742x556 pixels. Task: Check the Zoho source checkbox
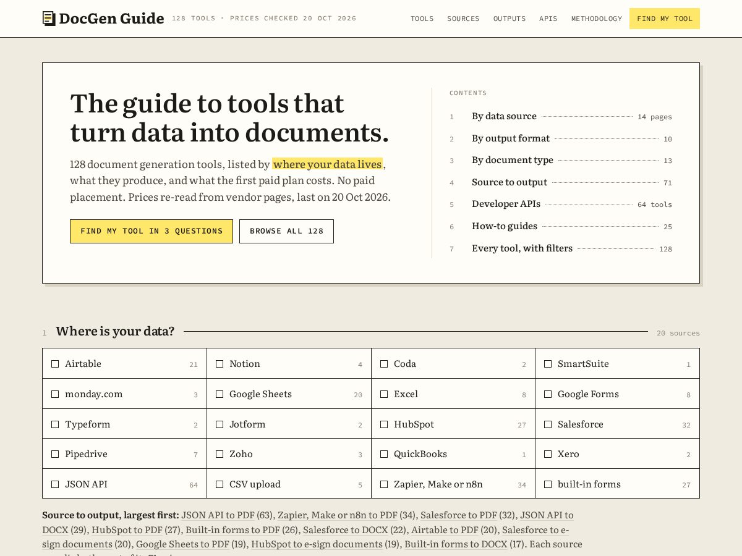pos(220,454)
